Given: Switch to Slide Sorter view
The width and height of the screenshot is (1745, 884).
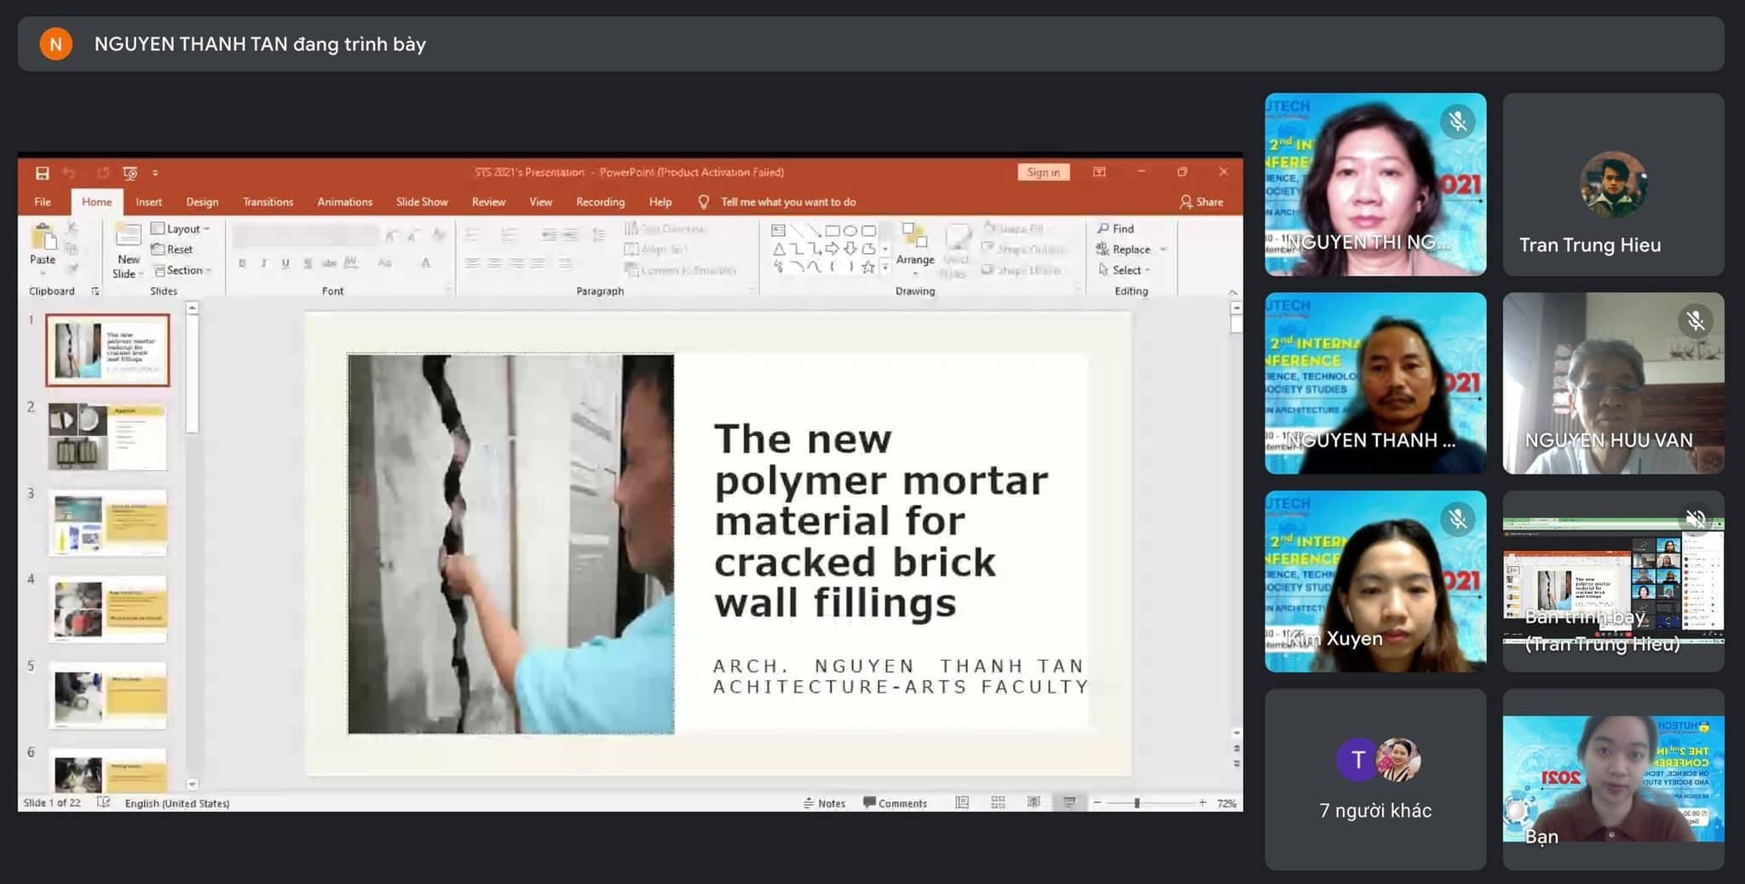Looking at the screenshot, I should (998, 802).
